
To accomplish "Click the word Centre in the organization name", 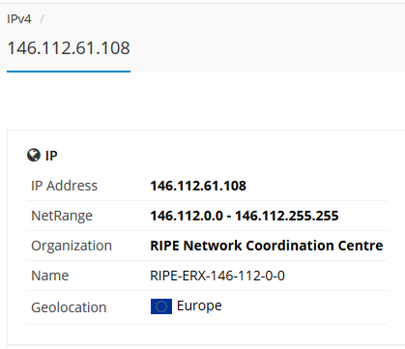I will click(361, 246).
